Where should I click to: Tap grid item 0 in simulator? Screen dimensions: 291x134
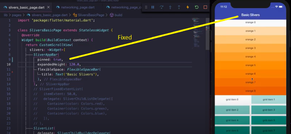(232, 100)
